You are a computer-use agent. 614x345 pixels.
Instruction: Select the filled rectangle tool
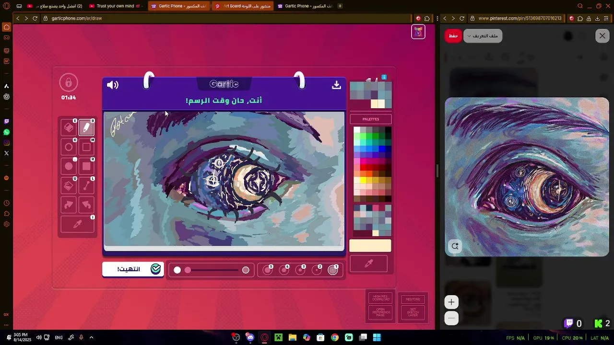click(x=86, y=166)
